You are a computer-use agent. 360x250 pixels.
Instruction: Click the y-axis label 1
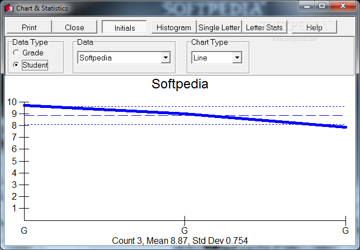[14, 208]
